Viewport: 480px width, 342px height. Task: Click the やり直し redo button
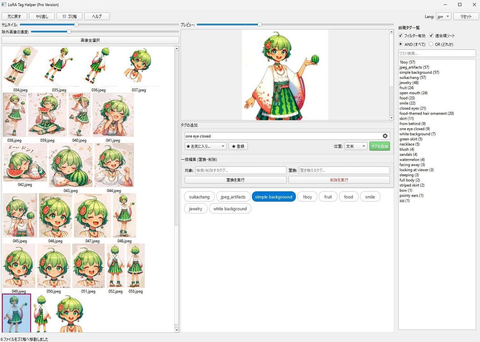42,16
